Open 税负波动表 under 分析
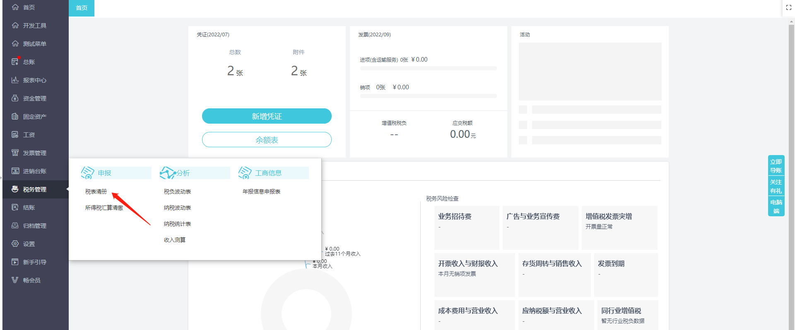This screenshot has width=795, height=330. 177,191
